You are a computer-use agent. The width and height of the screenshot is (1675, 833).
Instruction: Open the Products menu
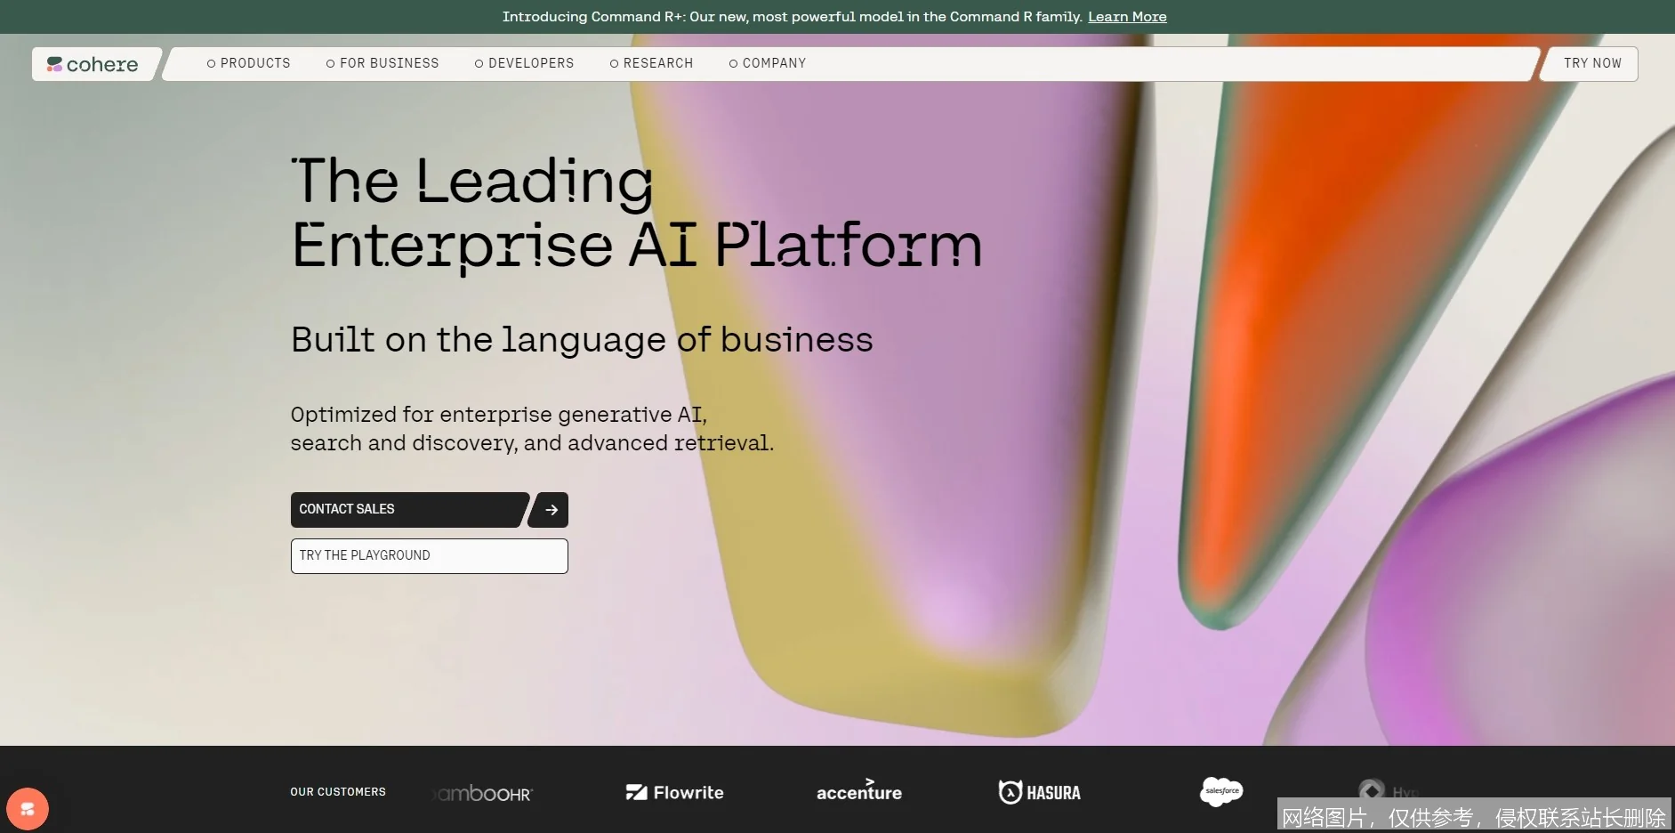pyautogui.click(x=248, y=63)
